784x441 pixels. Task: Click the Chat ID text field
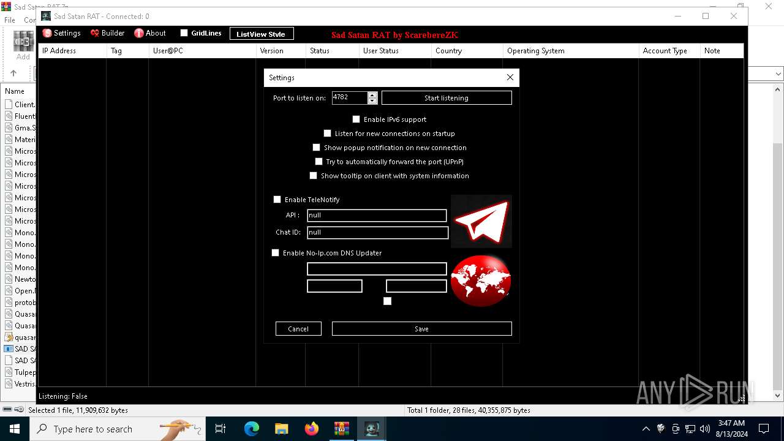[377, 233]
